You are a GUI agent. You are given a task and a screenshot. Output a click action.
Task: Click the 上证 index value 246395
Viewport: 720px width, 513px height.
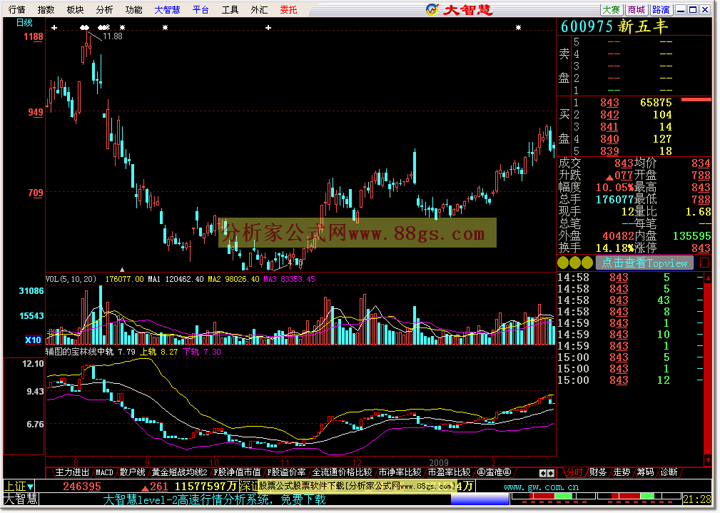[82, 487]
